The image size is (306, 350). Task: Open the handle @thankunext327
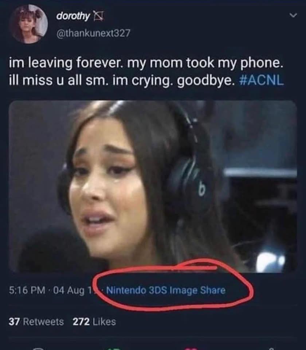94,33
